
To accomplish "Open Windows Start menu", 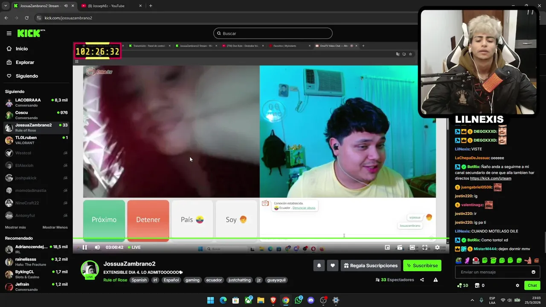I will click(x=210, y=300).
